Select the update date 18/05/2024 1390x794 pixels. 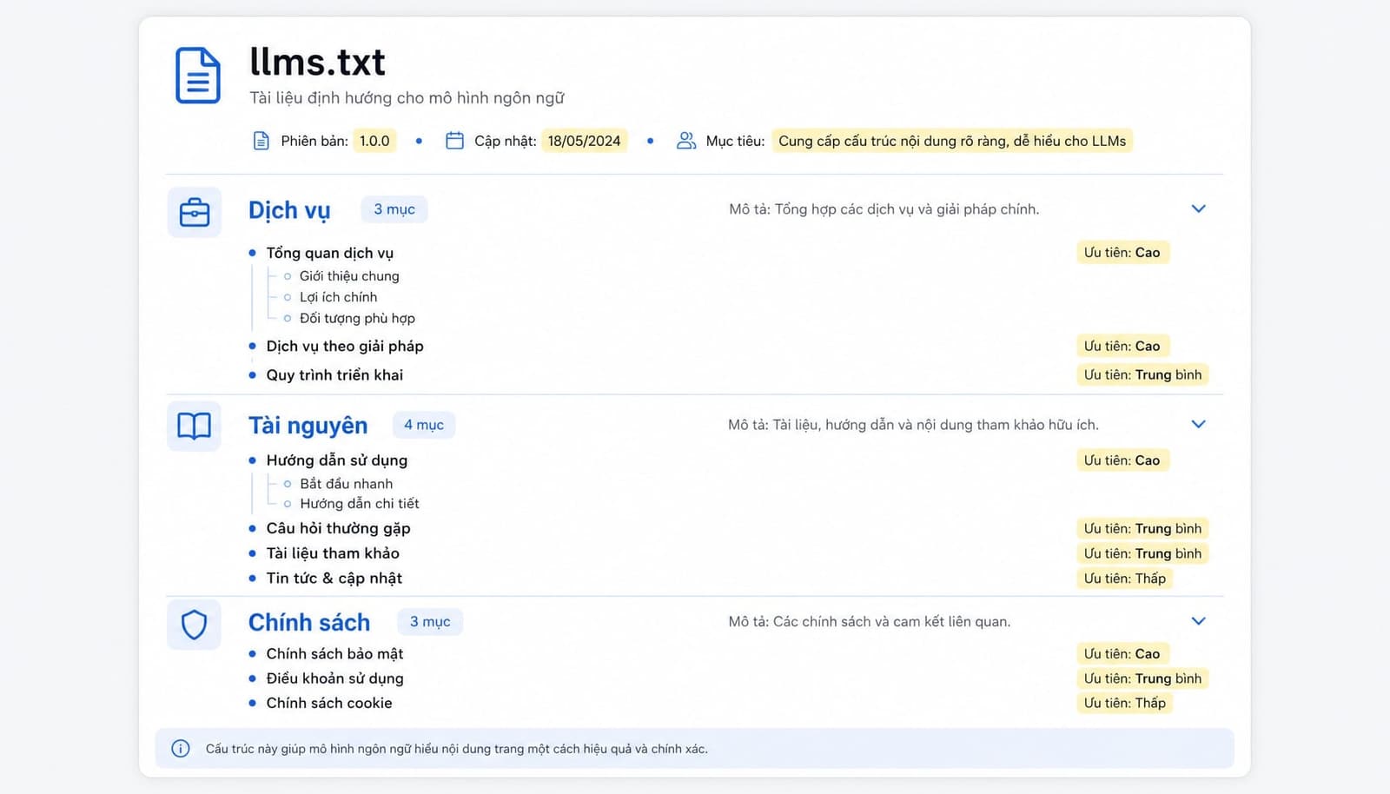click(x=584, y=141)
